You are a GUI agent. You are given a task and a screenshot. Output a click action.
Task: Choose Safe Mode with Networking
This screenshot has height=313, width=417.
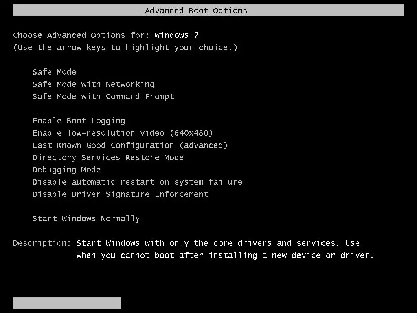[93, 84]
